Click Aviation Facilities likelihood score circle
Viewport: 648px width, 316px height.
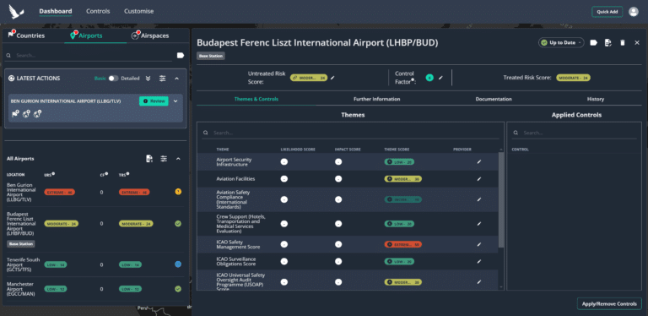283,178
